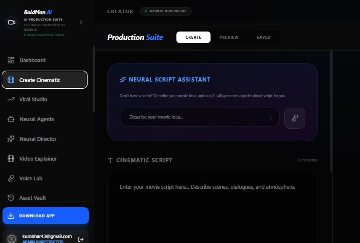Click the main content vertical scrollbar
Viewport: 360px width, 243px height.
pos(331,111)
